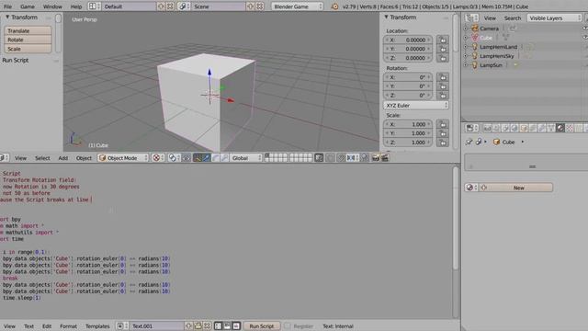Viewport: 588px width, 331px height.
Task: Collapse the Transform tool shelf panel
Action: 7,17
